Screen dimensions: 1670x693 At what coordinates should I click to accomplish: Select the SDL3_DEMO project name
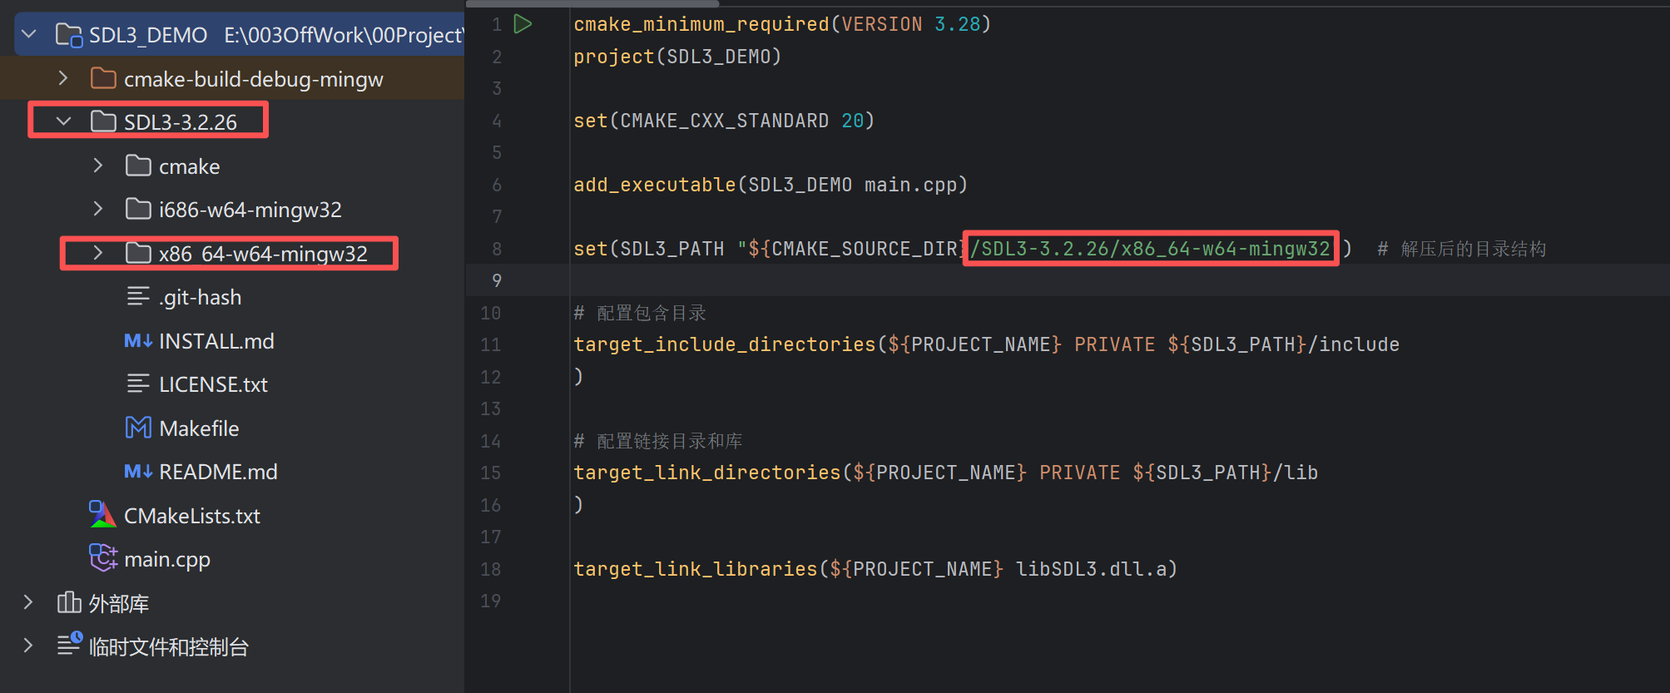(x=148, y=35)
